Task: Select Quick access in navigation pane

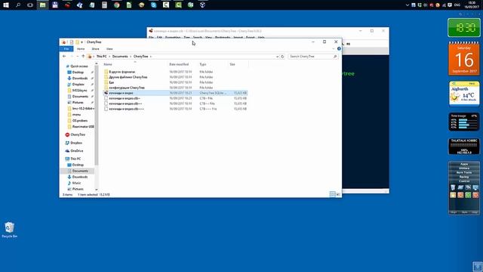Action: [x=78, y=66]
